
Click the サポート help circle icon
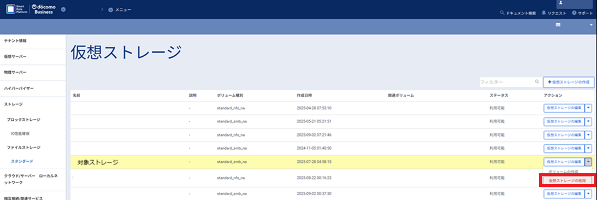(574, 13)
